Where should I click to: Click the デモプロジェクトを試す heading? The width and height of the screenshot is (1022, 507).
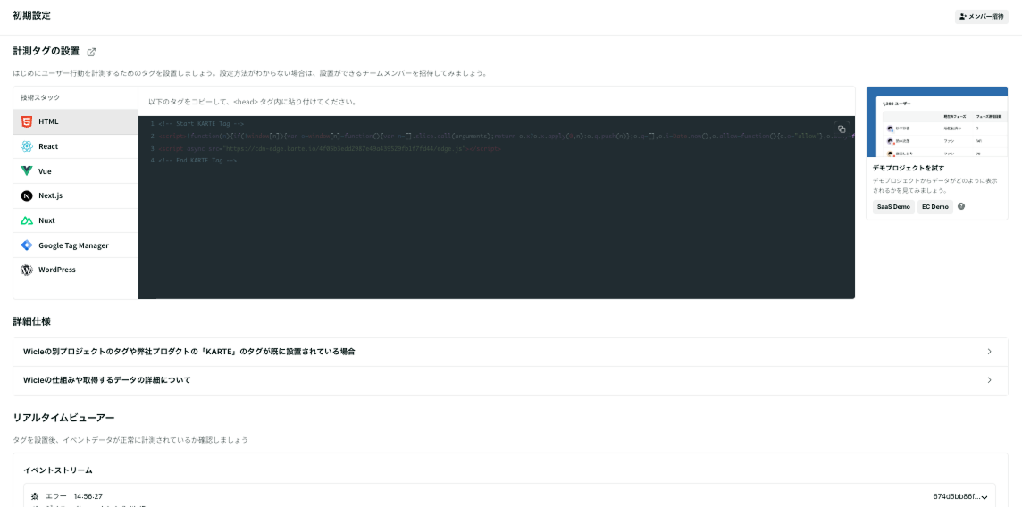(x=908, y=168)
